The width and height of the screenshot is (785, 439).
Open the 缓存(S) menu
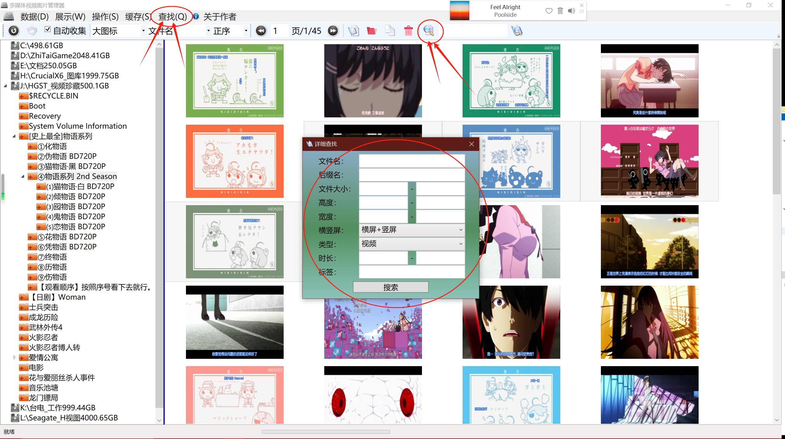(138, 17)
